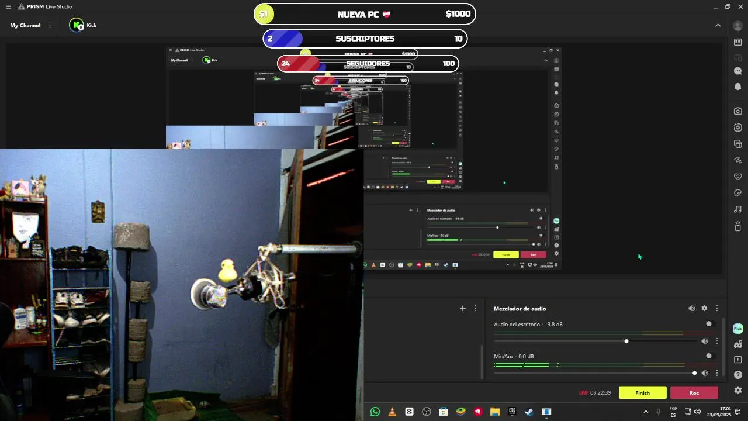The width and height of the screenshot is (748, 421).
Task: Open the exclamation alert icon
Action: coord(737,360)
